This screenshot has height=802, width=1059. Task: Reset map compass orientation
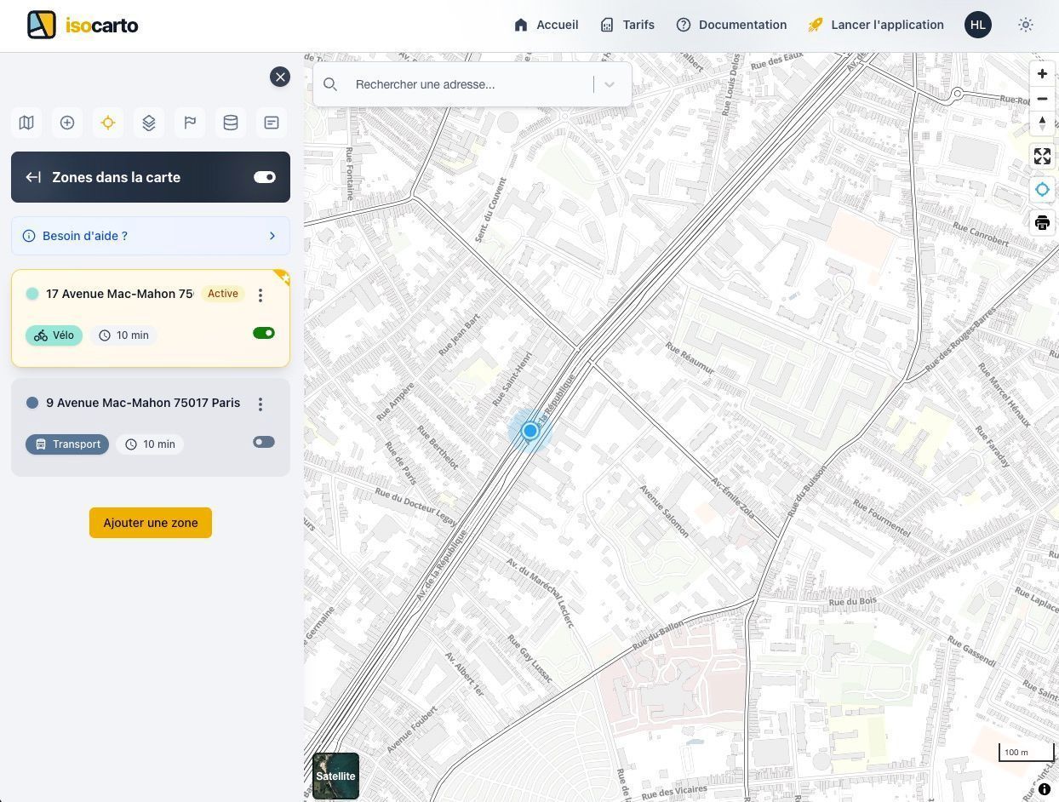coord(1042,123)
